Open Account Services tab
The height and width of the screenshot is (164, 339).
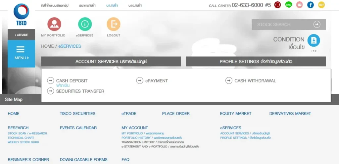(x=111, y=61)
